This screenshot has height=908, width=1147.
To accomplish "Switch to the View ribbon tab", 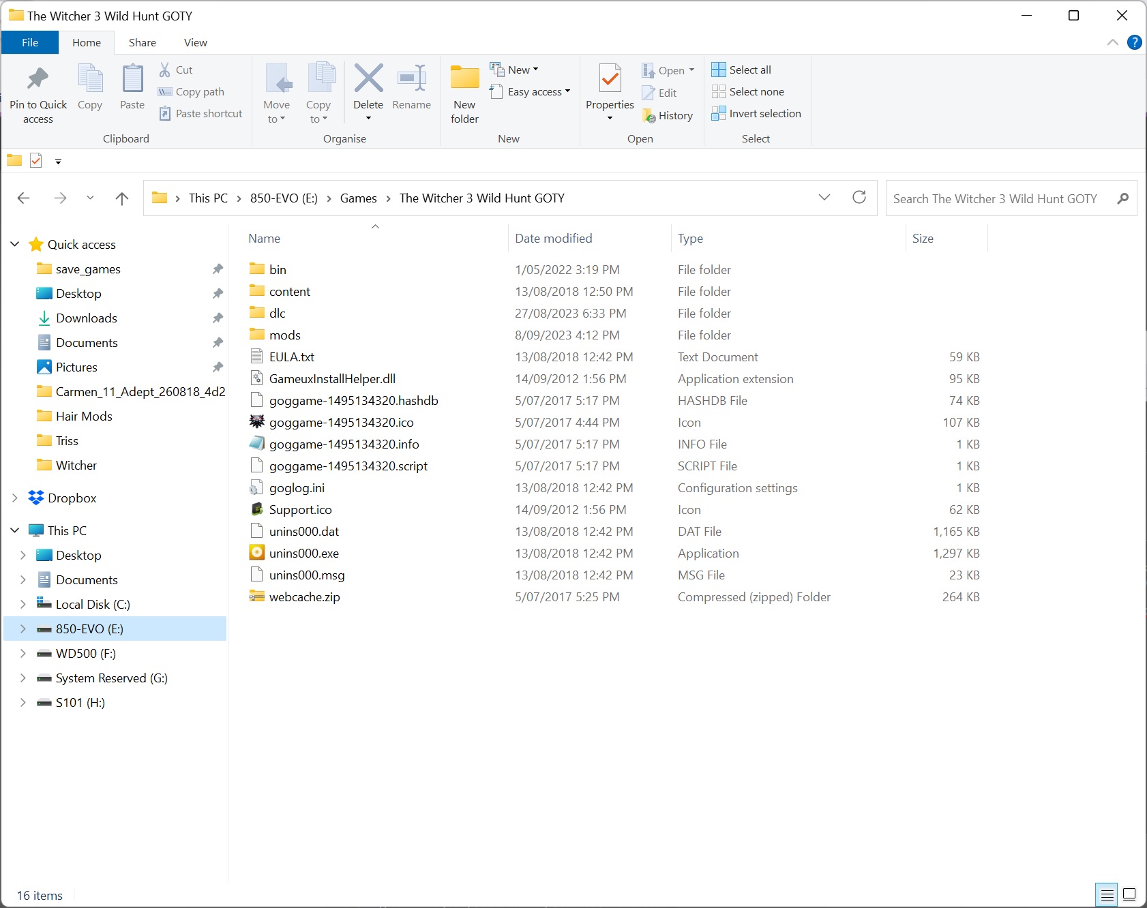I will pyautogui.click(x=196, y=42).
